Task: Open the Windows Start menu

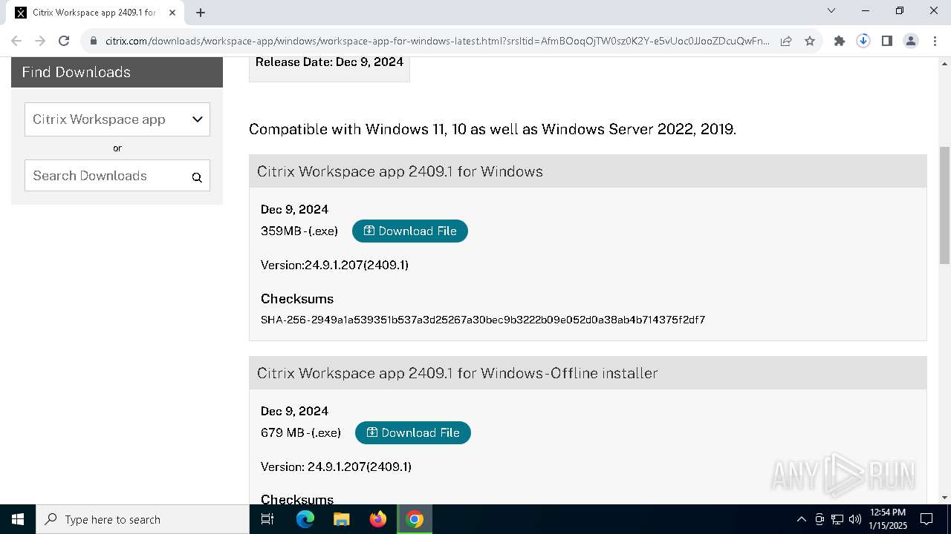Action: [18, 519]
